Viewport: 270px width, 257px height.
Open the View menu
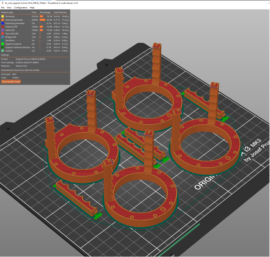pos(9,7)
